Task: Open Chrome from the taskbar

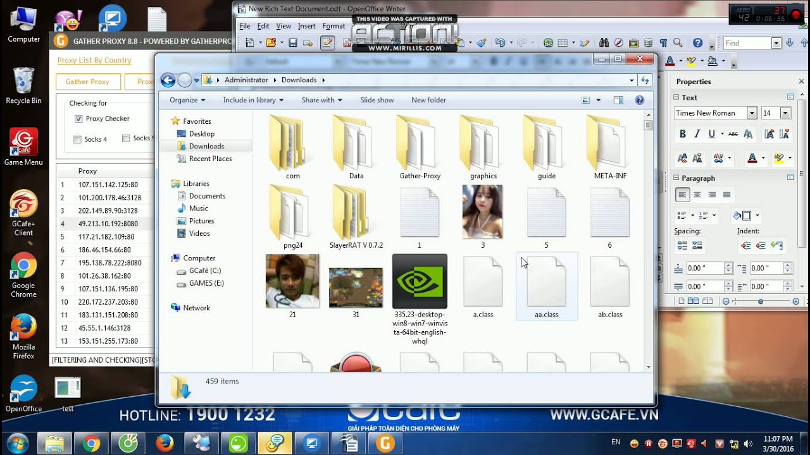Action: tap(91, 444)
